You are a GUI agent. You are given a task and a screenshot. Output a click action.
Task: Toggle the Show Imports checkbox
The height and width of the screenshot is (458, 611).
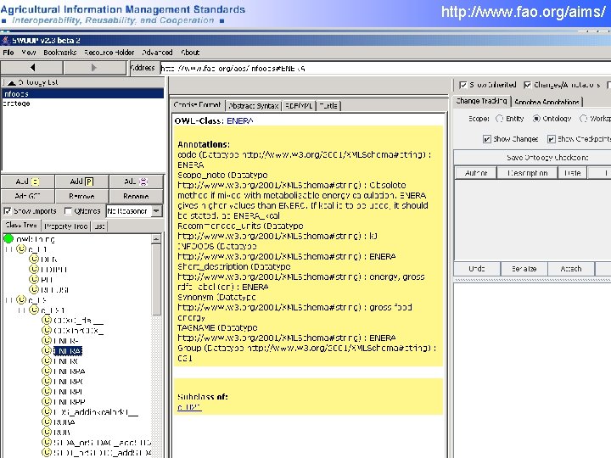(8, 210)
